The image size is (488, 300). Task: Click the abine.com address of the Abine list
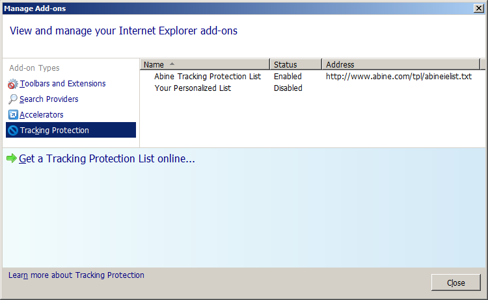pyautogui.click(x=398, y=77)
